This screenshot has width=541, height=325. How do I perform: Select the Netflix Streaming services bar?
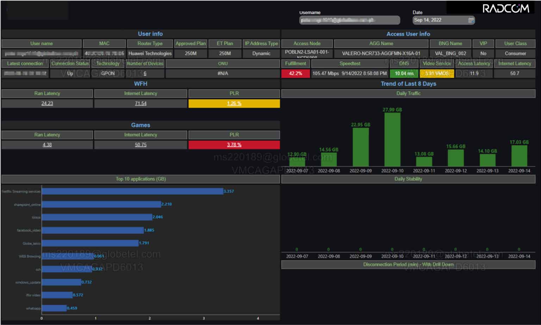click(132, 191)
